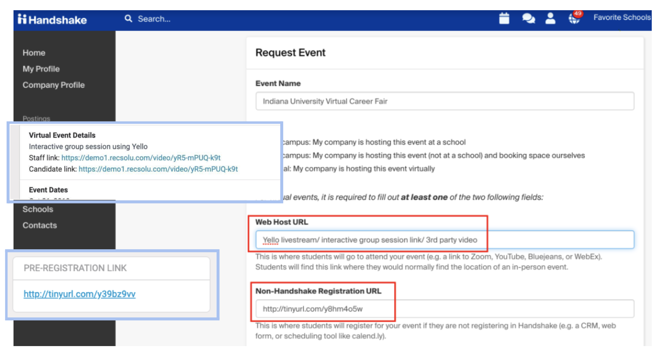Open My Profile in sidebar
Image resolution: width=658 pixels, height=353 pixels.
pyautogui.click(x=41, y=69)
